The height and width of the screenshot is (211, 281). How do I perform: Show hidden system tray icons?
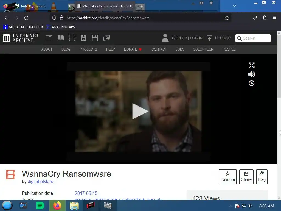(x=231, y=206)
